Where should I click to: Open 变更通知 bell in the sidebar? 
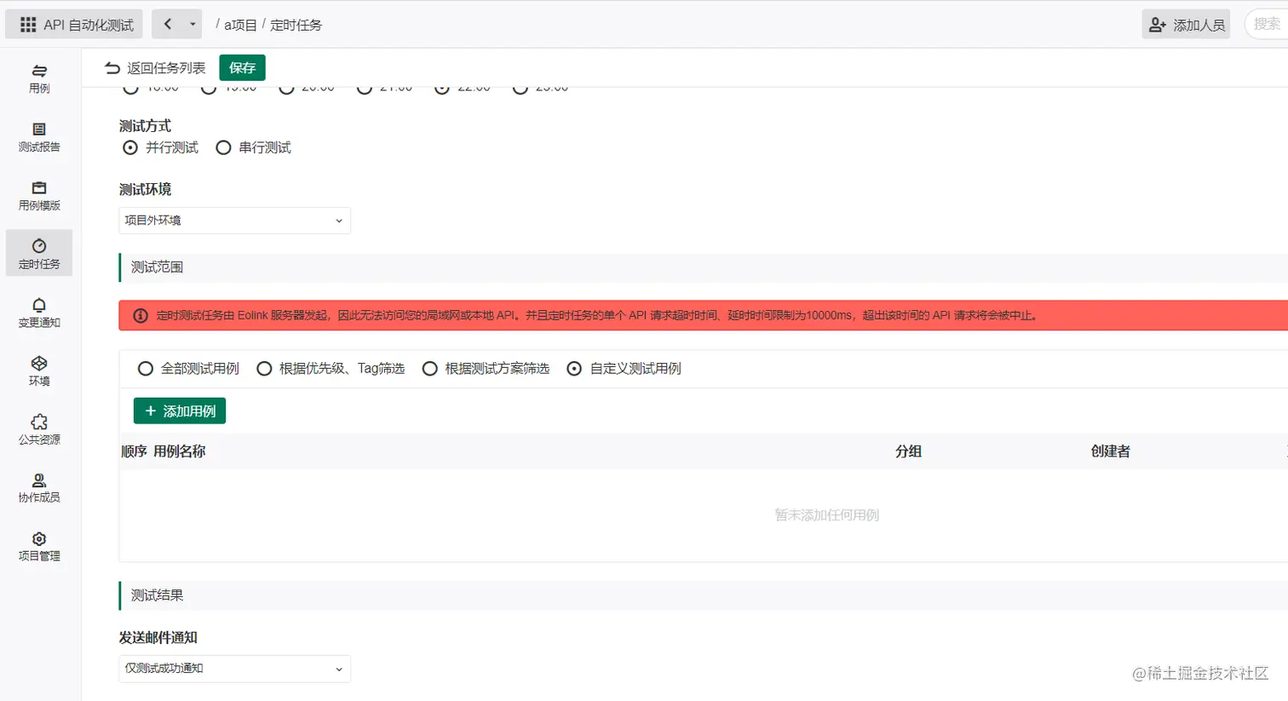pyautogui.click(x=39, y=313)
